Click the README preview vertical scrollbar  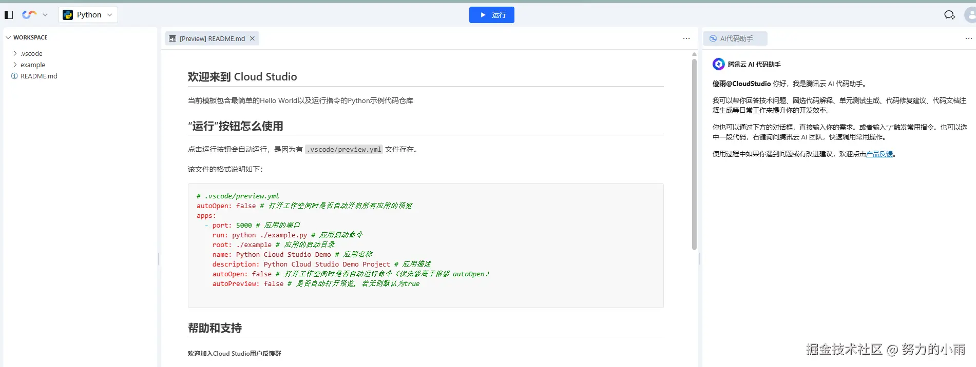tap(694, 154)
